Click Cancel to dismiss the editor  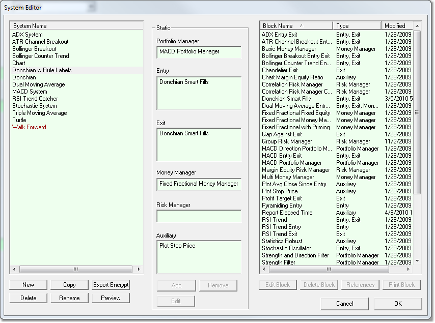click(344, 304)
